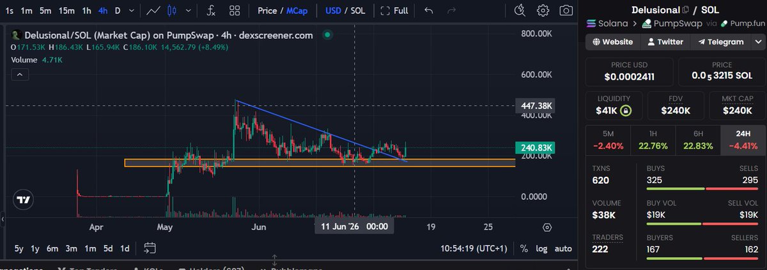Select the 1s timeframe
The height and width of the screenshot is (270, 767).
coord(10,11)
